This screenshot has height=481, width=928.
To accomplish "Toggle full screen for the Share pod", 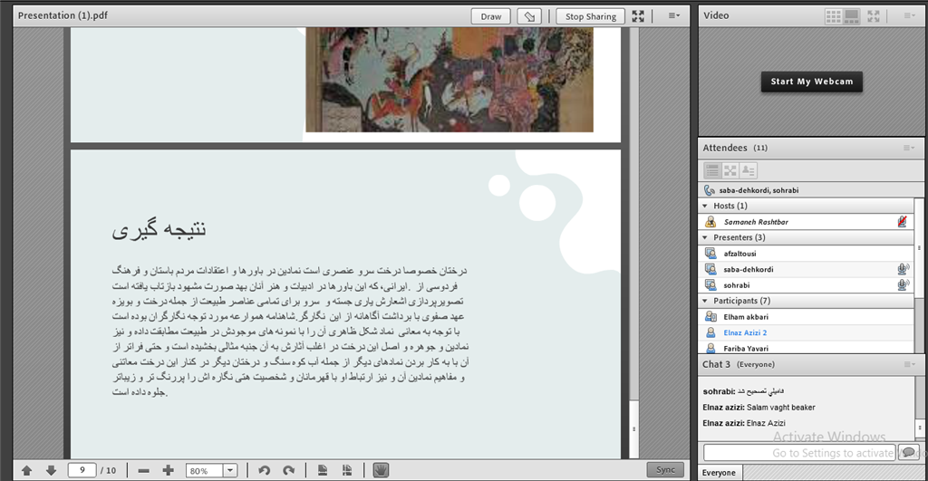I will [x=638, y=16].
